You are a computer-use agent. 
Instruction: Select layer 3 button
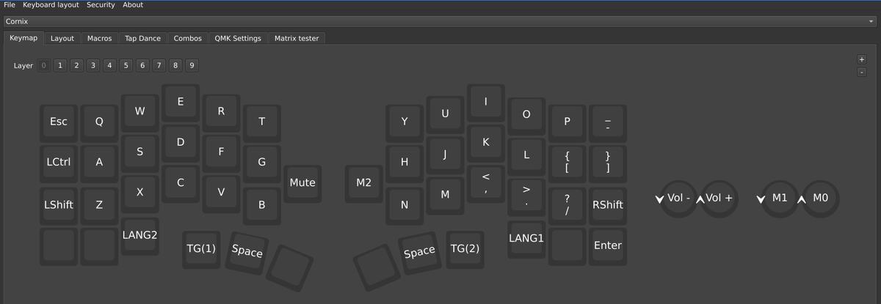93,65
